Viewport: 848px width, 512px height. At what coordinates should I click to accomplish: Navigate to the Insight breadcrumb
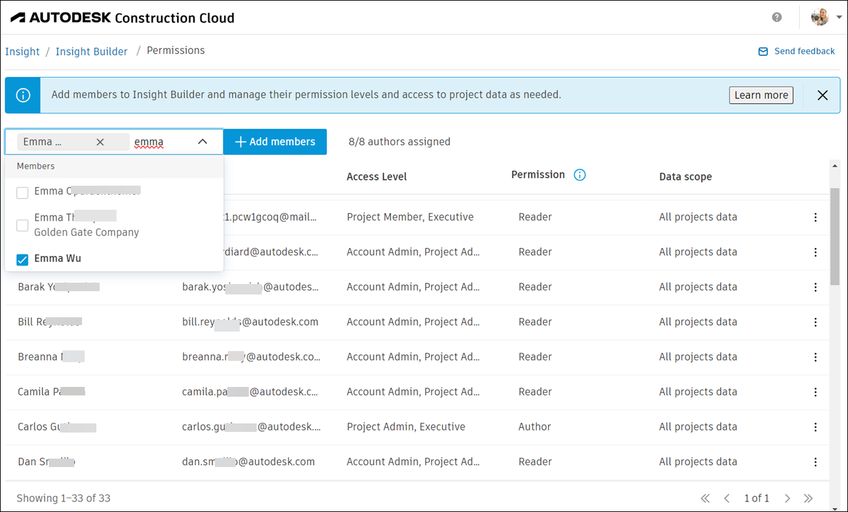23,51
